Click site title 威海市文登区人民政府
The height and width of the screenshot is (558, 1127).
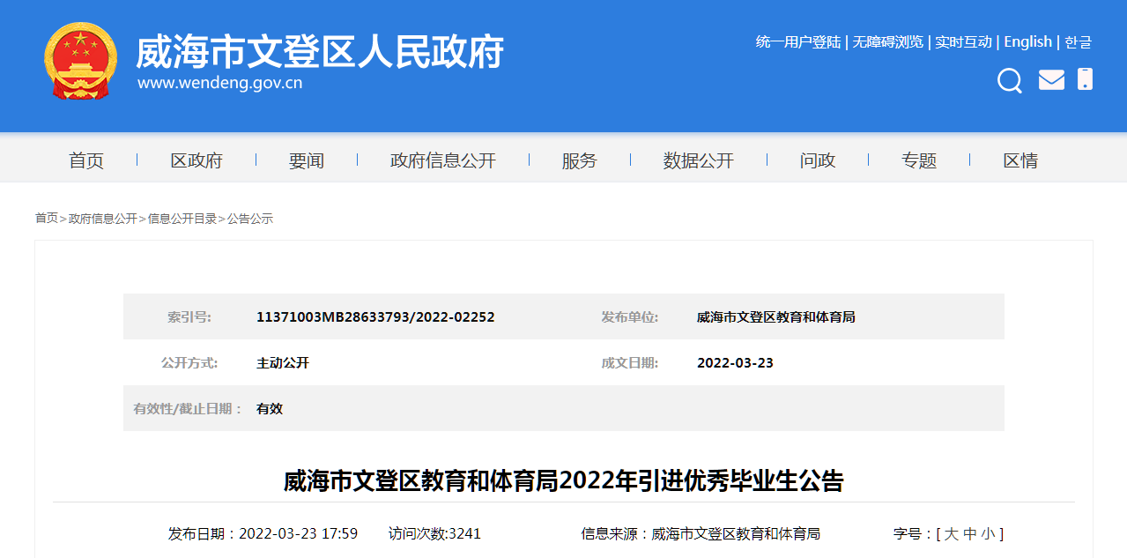(320, 52)
